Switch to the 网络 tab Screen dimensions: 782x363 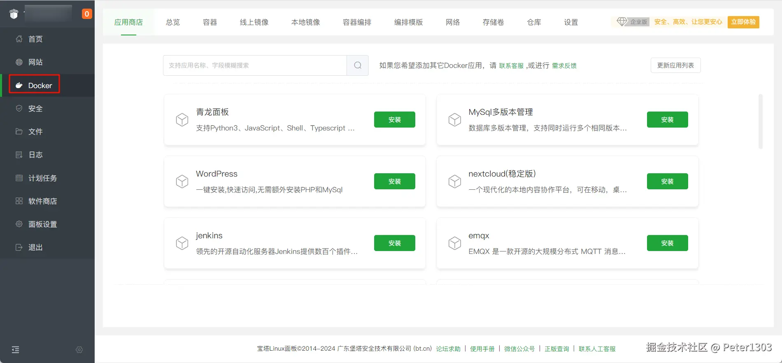click(x=453, y=22)
